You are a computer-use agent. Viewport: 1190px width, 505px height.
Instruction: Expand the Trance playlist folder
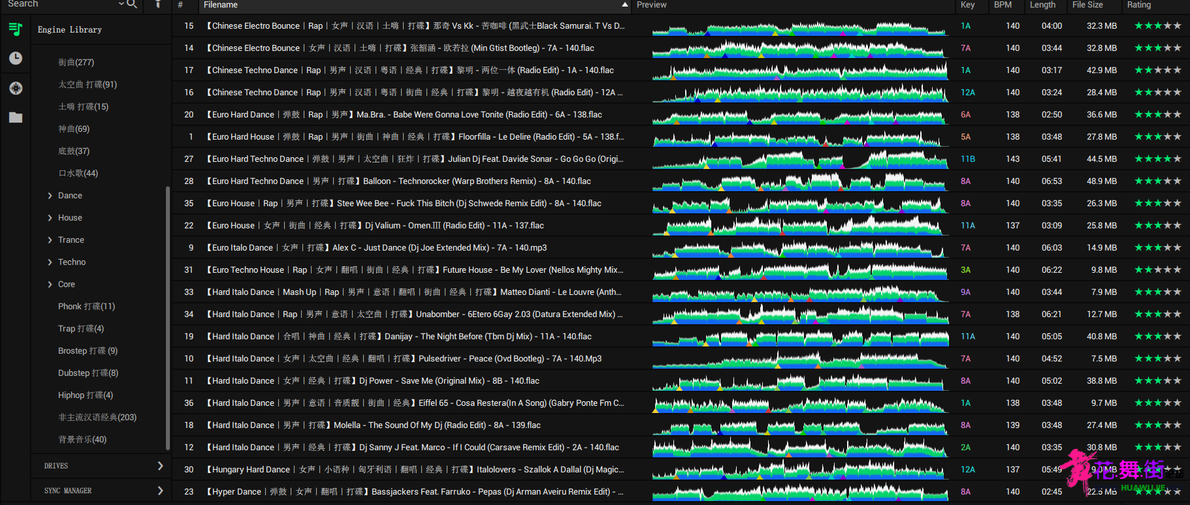pyautogui.click(x=50, y=240)
